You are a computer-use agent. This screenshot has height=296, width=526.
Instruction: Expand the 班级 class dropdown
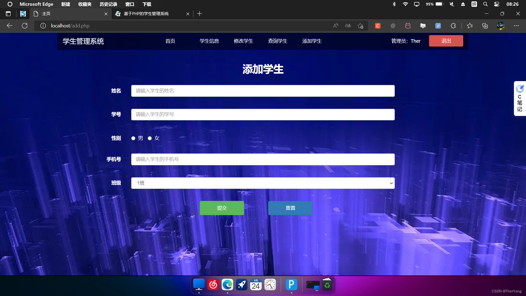pyautogui.click(x=263, y=183)
